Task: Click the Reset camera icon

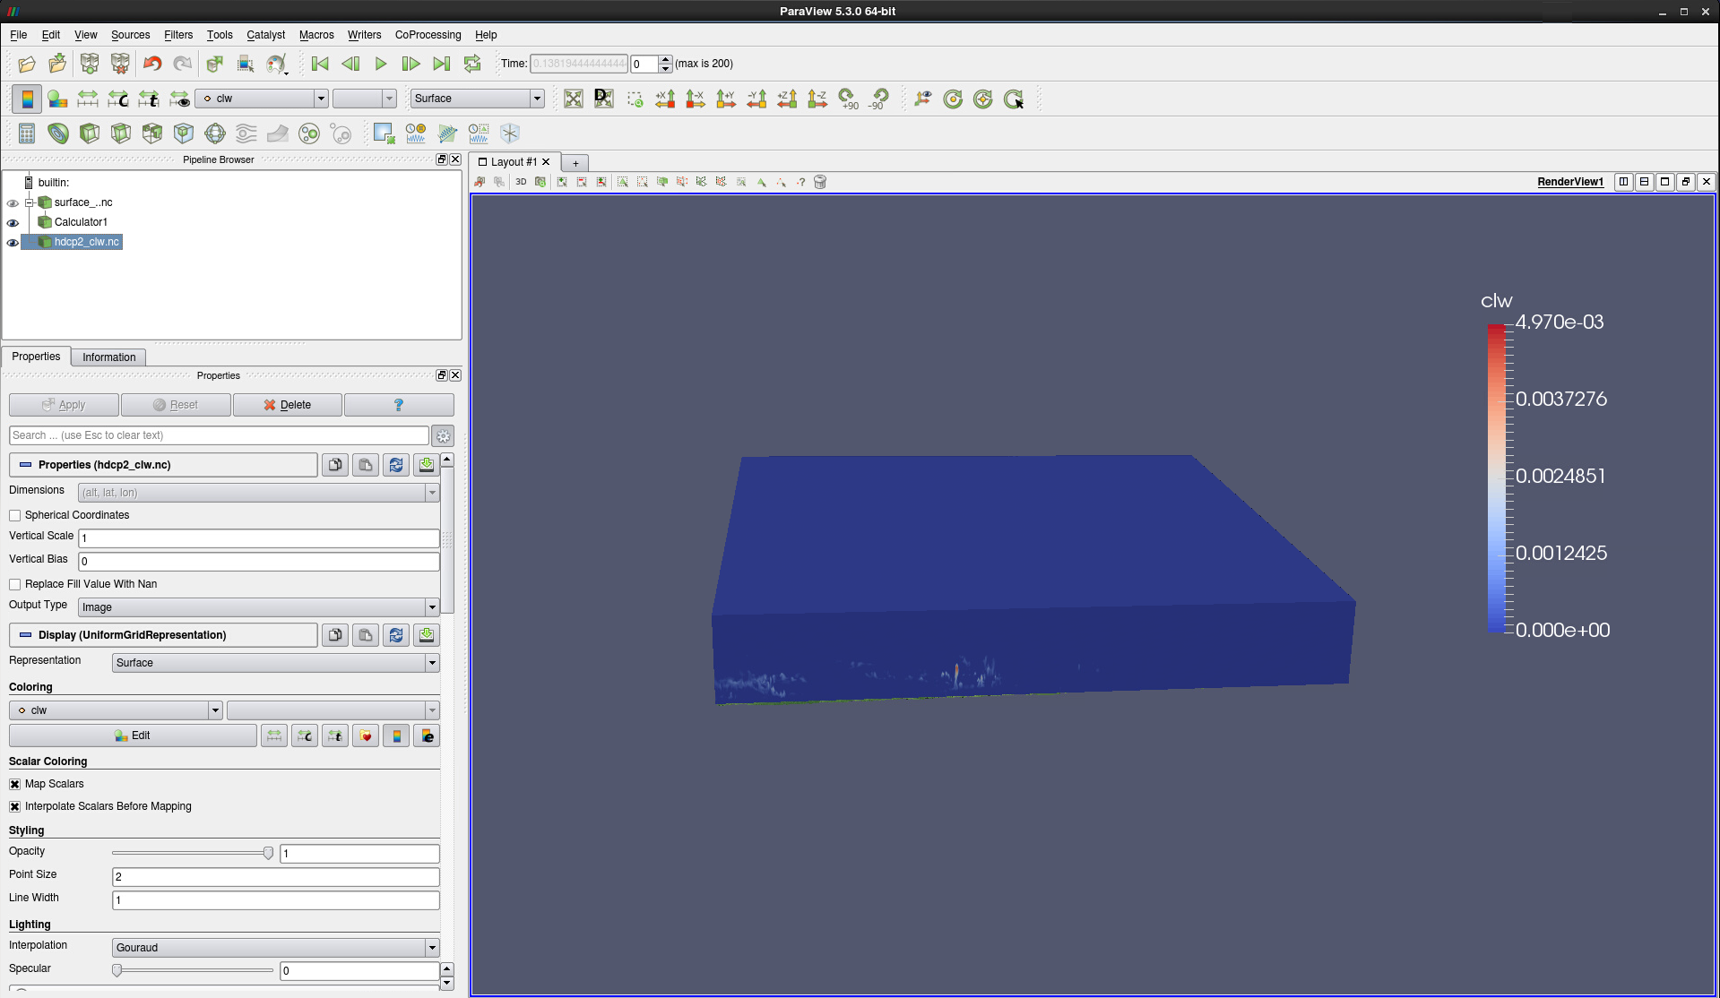Action: [x=574, y=99]
